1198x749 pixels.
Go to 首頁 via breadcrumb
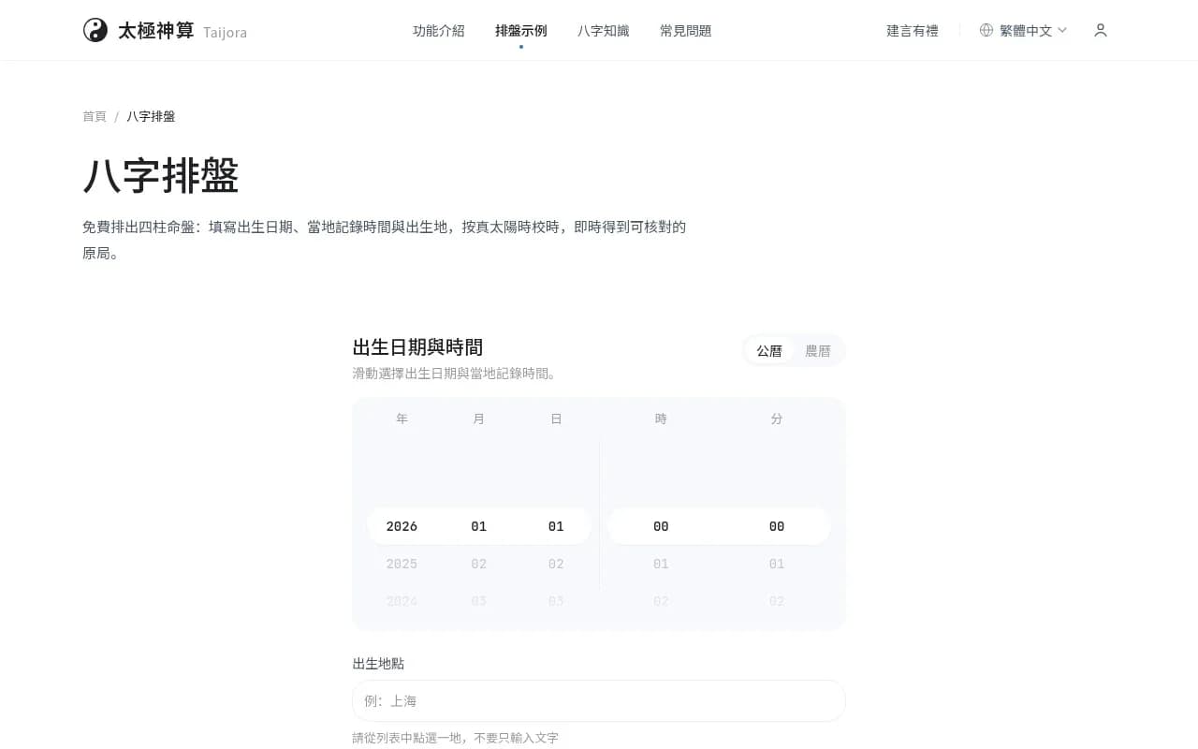tap(95, 116)
